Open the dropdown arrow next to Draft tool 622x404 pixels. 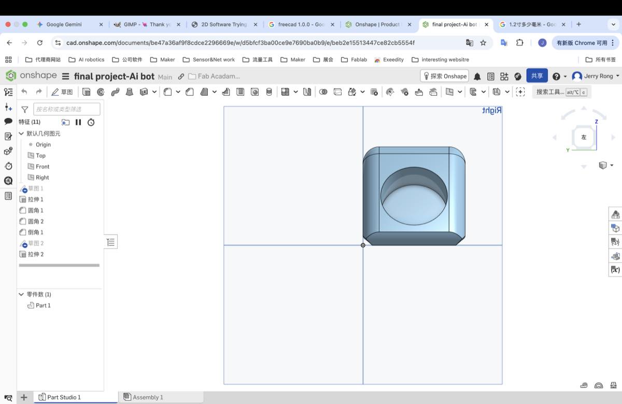[x=215, y=92]
